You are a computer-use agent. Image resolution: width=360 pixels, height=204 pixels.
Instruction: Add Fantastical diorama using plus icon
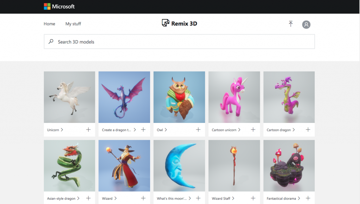pyautogui.click(x=308, y=198)
